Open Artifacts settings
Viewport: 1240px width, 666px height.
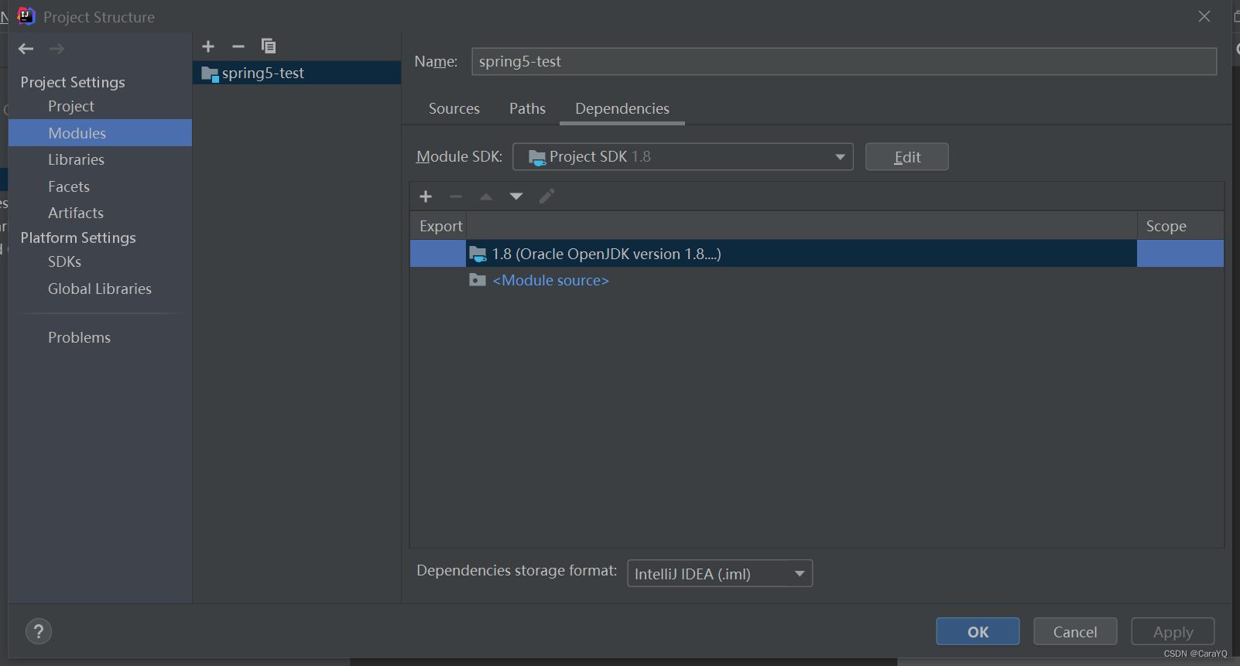point(76,213)
